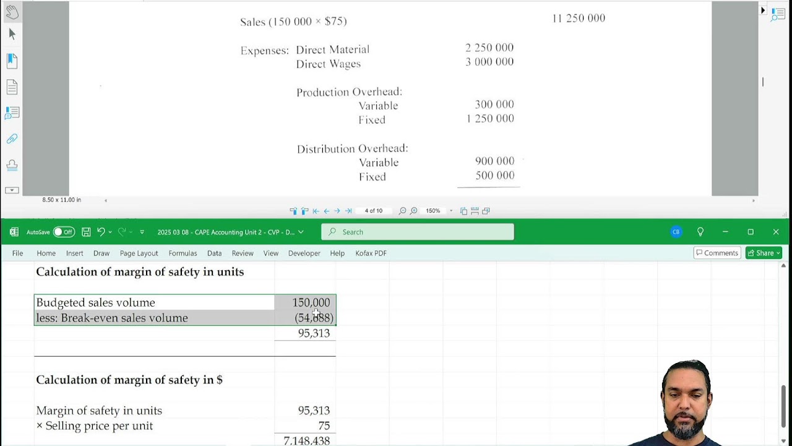Screen dimensions: 792x446
Task: Select the first 95,313 result cell under break-even
Action: coord(306,333)
